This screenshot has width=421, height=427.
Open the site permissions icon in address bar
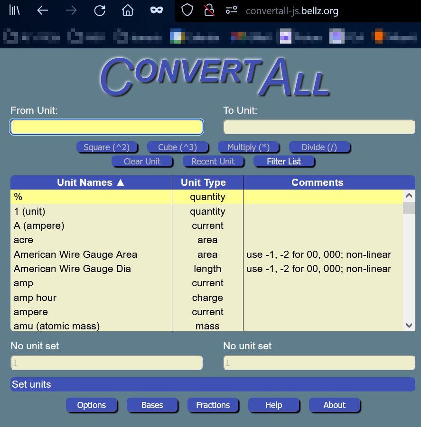coord(231,10)
